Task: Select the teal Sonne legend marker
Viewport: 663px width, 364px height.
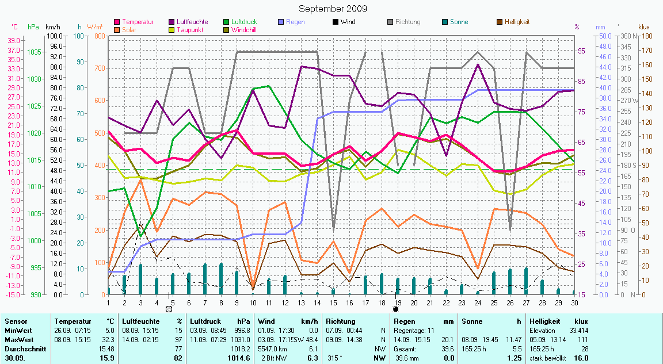Action: (x=445, y=22)
